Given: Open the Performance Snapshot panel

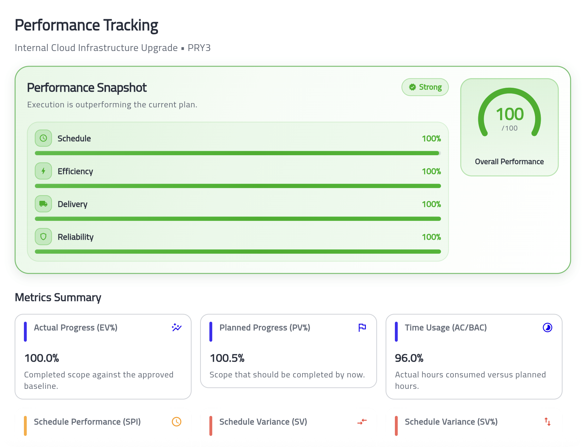Looking at the screenshot, I should 87,87.
